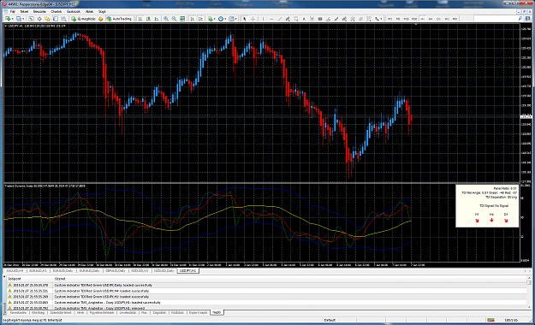
Task: Open the Market Watch window icon
Action: 31,19
